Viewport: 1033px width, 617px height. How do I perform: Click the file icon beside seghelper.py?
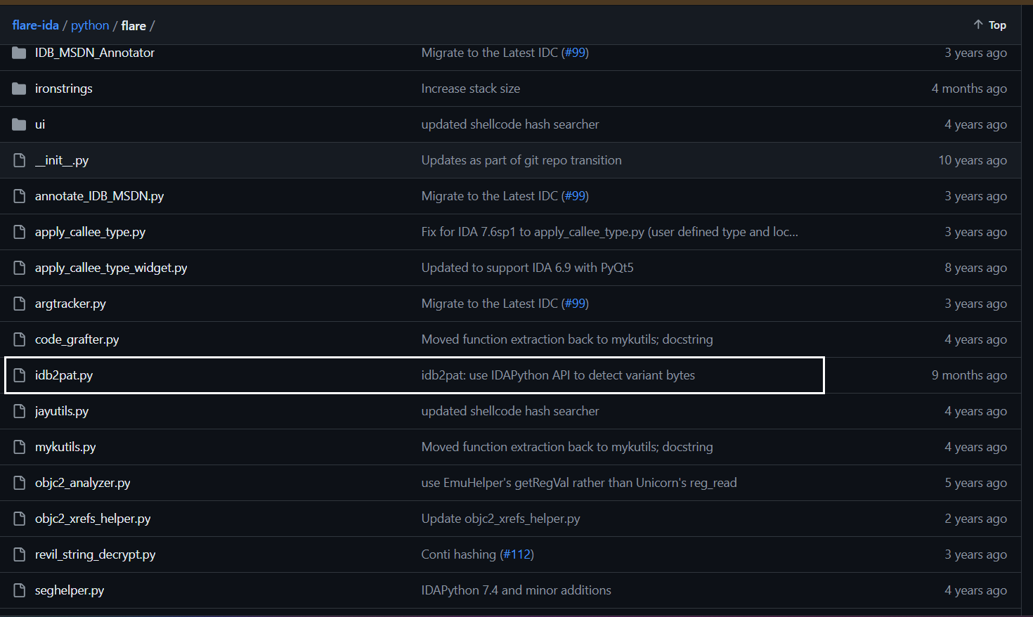click(x=20, y=590)
